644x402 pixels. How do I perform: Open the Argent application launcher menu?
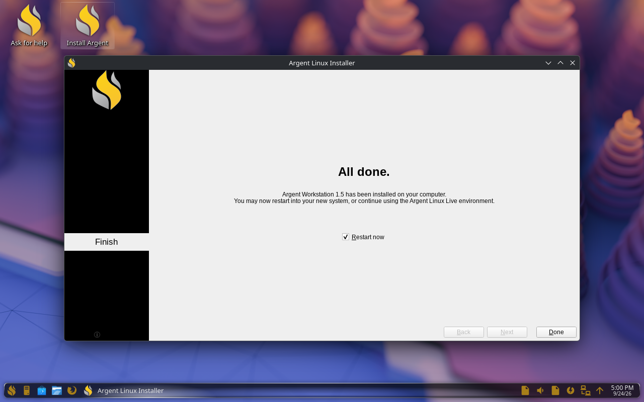click(x=12, y=390)
